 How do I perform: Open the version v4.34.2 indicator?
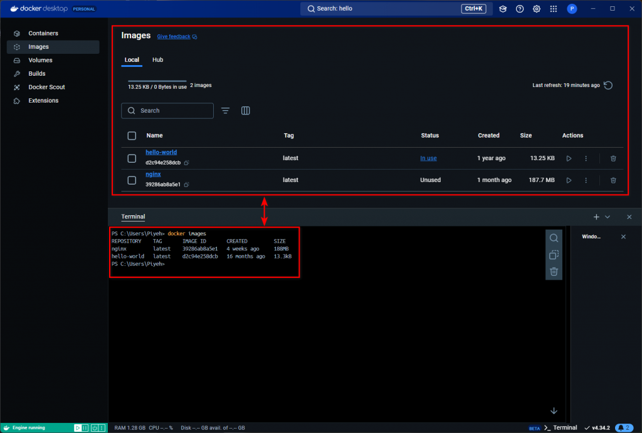(x=597, y=428)
